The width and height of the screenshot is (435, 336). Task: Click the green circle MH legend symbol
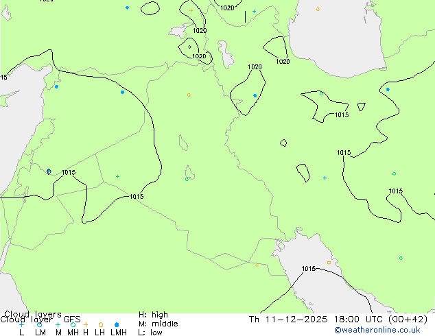(x=73, y=324)
